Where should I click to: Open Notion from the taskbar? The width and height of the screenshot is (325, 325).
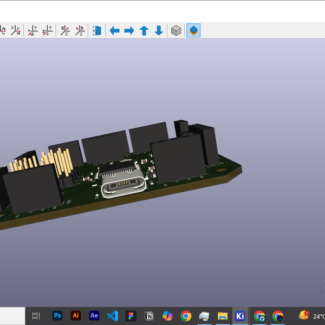149,316
